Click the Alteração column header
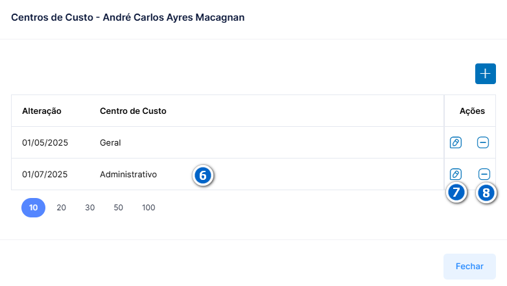 41,111
